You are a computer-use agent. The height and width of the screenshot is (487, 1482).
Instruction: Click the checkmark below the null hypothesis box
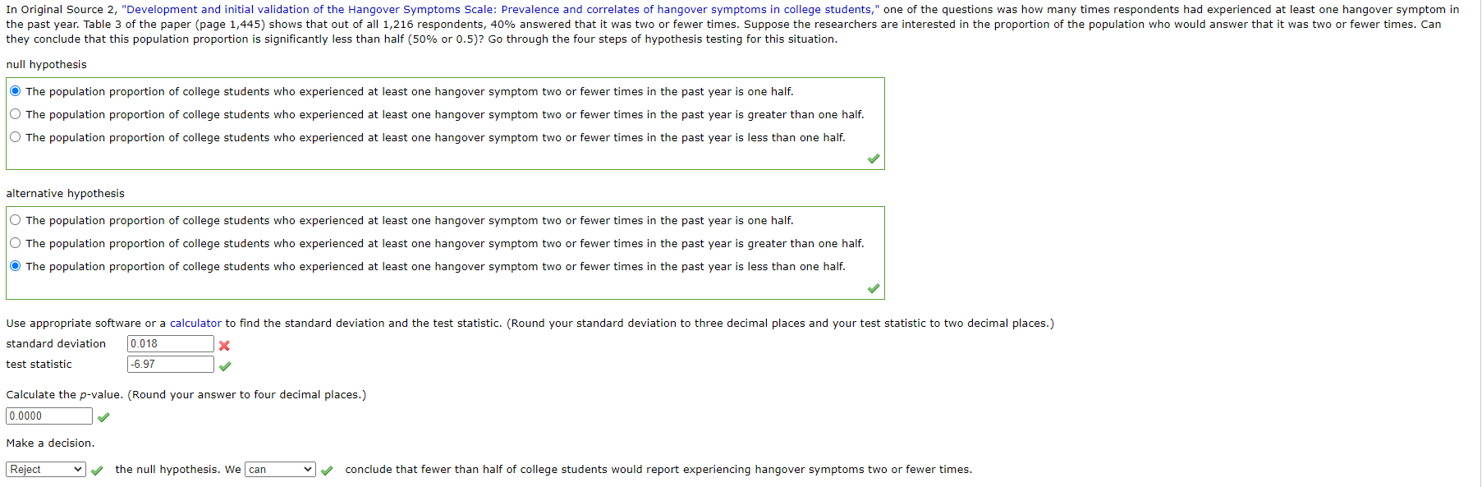click(873, 159)
